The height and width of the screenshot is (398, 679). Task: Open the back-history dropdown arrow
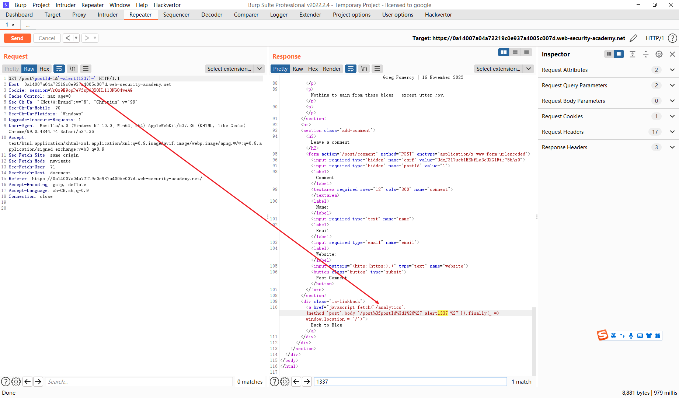coord(76,38)
